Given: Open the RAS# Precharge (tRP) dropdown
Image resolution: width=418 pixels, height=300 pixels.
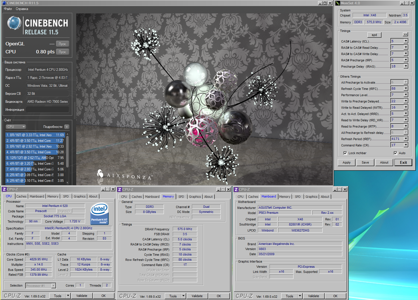Looking at the screenshot, I should tap(406, 60).
